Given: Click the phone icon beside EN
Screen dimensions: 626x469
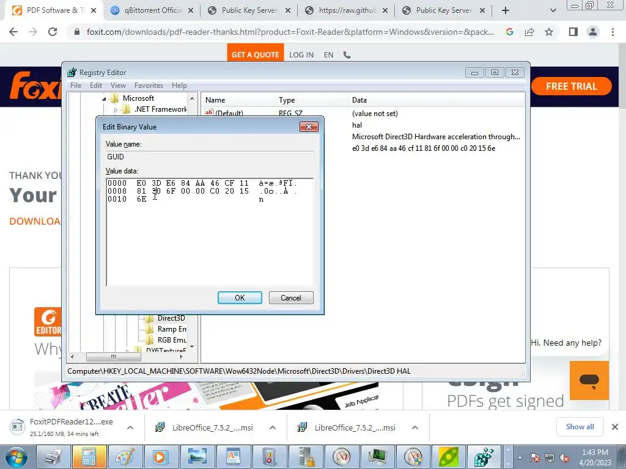Looking at the screenshot, I should (347, 55).
